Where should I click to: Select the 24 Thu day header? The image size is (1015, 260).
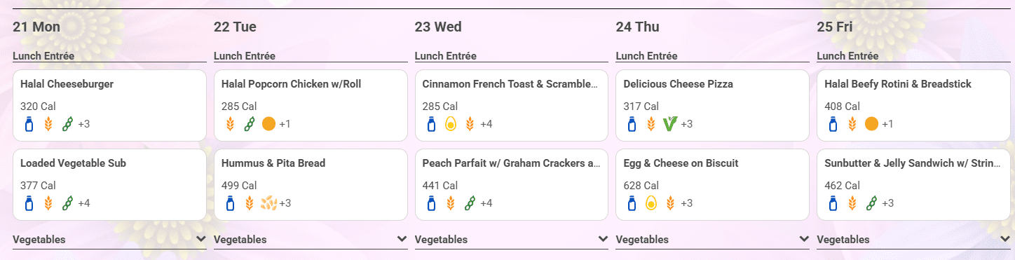tap(637, 27)
